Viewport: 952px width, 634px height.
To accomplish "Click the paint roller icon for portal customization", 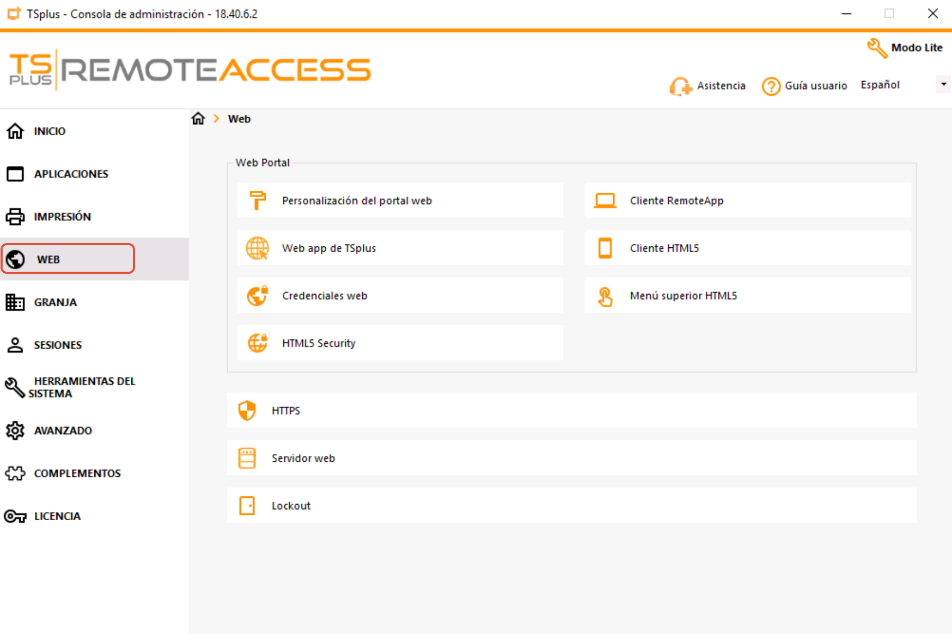I will coord(258,200).
